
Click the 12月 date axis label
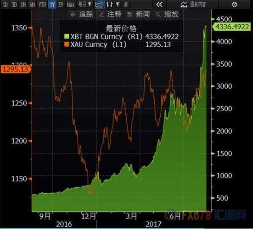click(89, 216)
